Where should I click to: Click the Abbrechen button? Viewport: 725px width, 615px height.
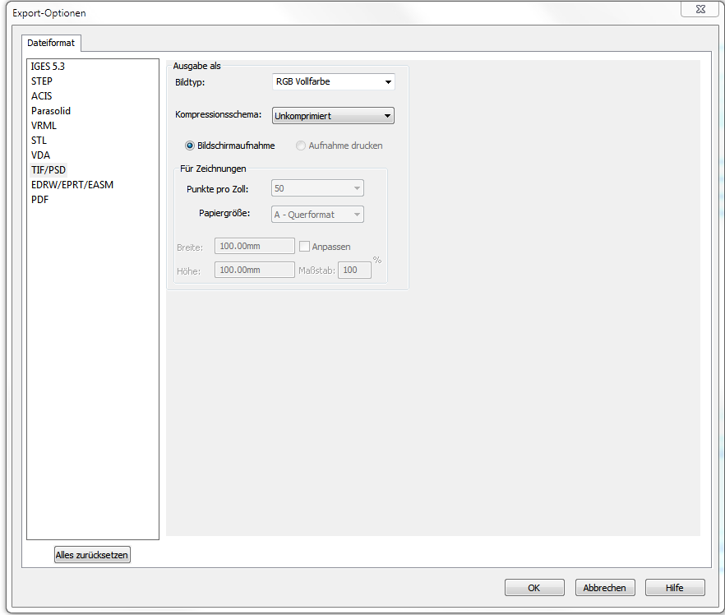pos(605,588)
